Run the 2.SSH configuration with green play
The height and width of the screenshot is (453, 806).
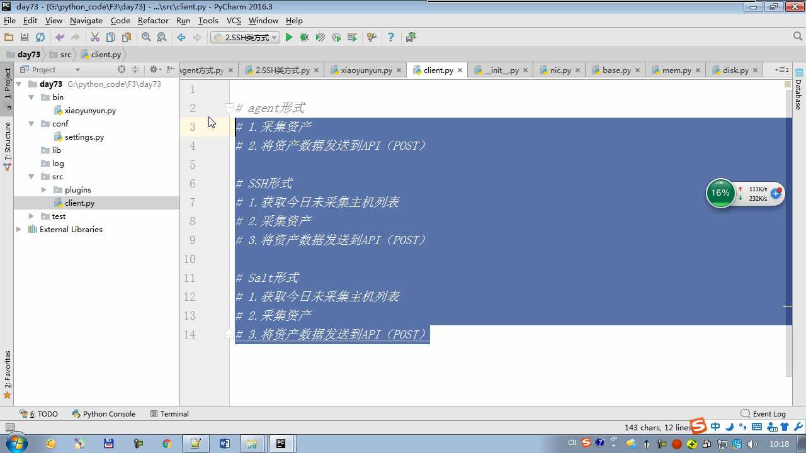pos(289,38)
